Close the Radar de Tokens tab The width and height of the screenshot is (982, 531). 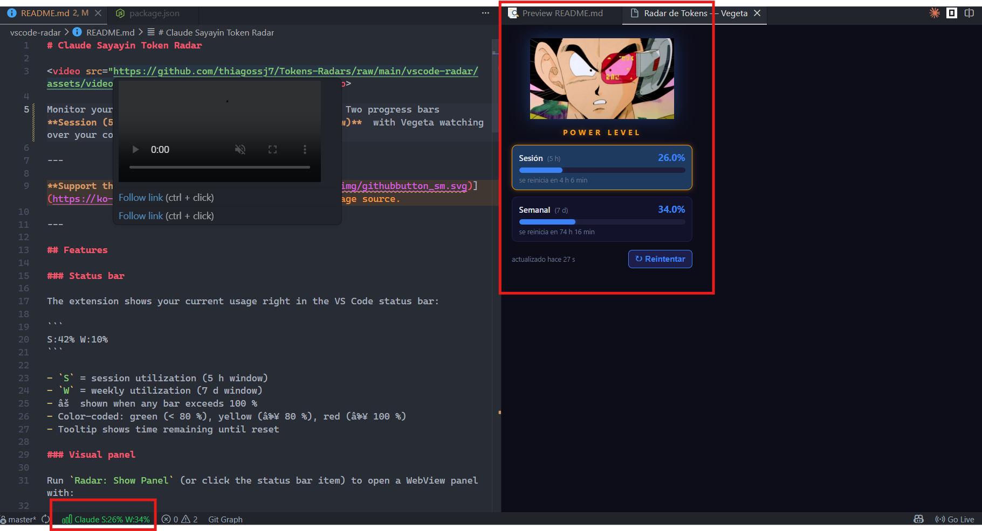[x=757, y=13]
